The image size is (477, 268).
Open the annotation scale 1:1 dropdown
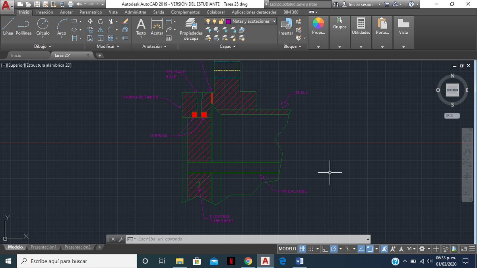[411, 249]
